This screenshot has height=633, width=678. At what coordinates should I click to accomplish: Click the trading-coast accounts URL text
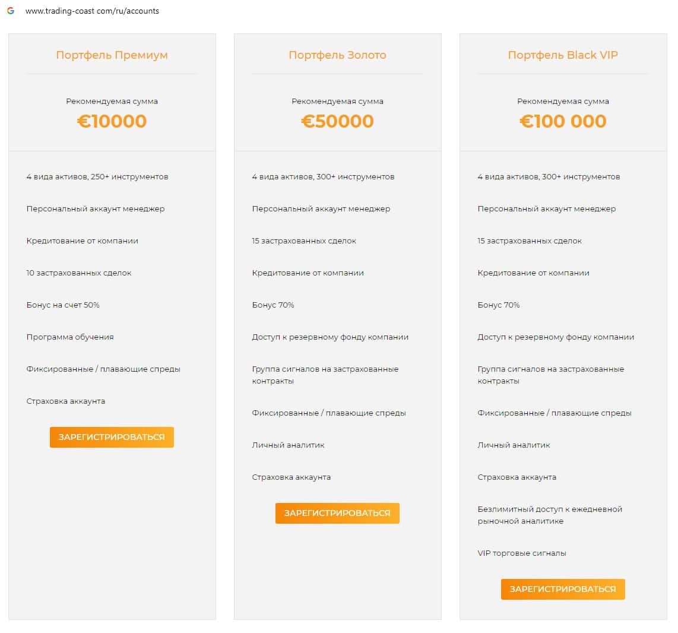[x=92, y=11]
